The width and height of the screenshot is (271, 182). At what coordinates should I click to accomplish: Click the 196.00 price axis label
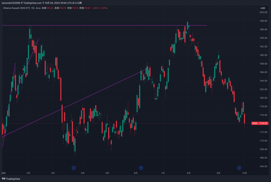[263, 29]
